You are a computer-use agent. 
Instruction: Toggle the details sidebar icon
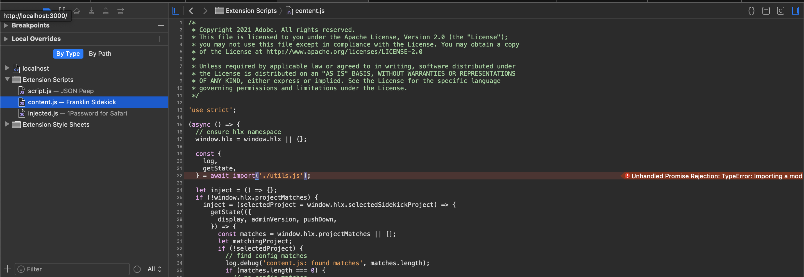tap(795, 11)
